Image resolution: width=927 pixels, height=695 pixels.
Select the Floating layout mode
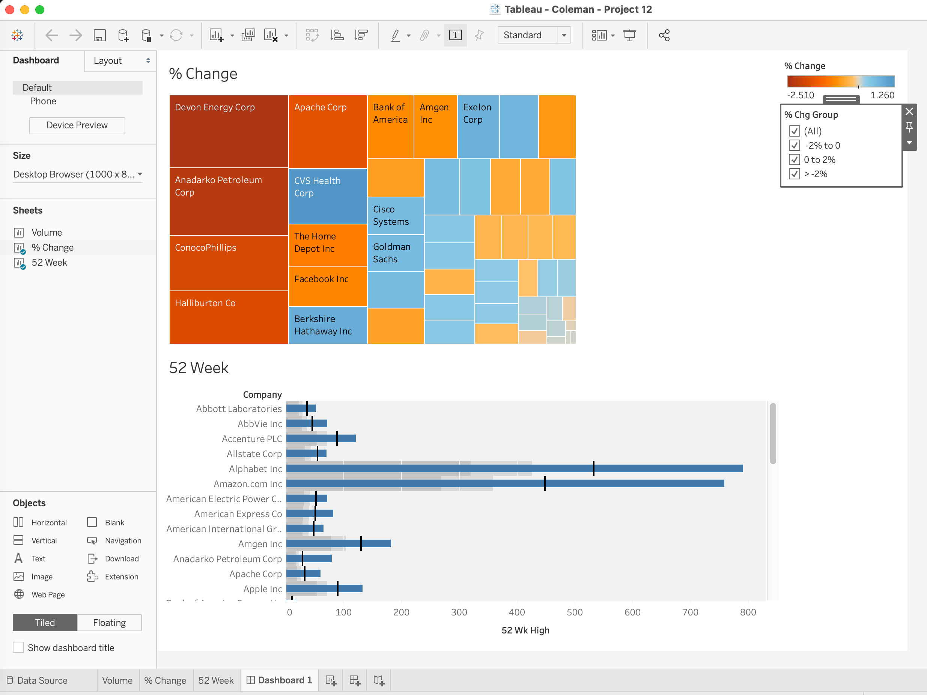coord(109,623)
